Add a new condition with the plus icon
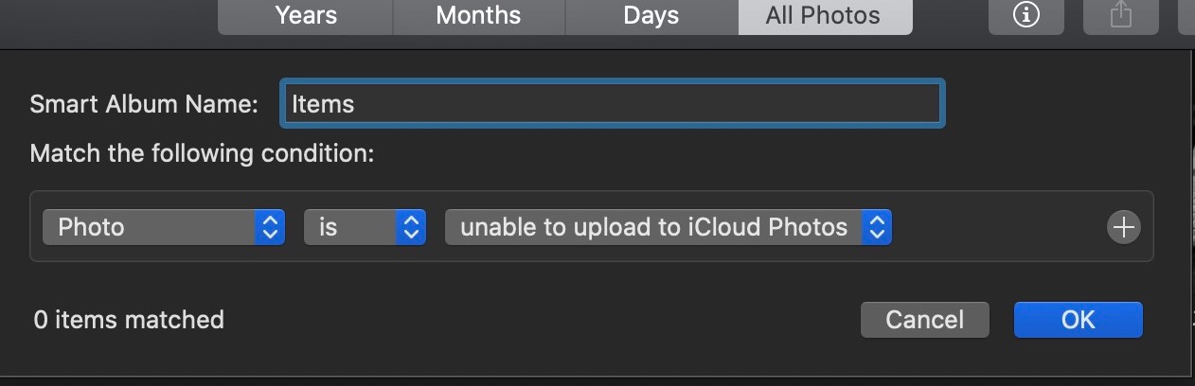The image size is (1195, 386). (1124, 227)
